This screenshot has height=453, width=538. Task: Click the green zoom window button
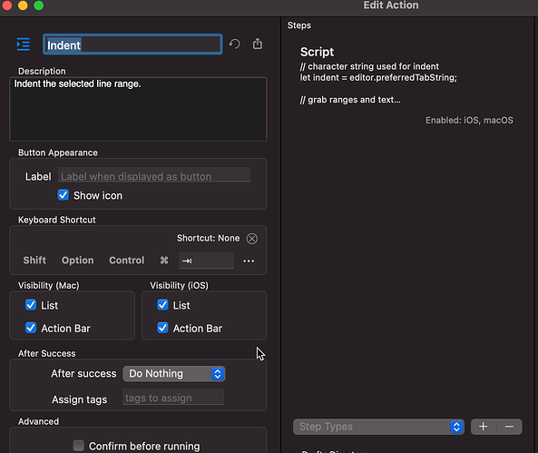(39, 5)
